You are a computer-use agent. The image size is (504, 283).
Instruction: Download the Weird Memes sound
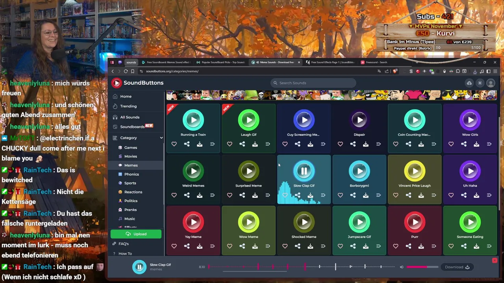(200, 195)
